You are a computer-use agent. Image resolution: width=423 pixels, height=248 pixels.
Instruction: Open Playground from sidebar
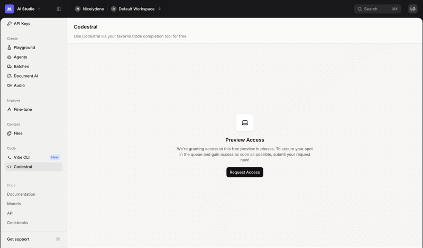point(24,47)
